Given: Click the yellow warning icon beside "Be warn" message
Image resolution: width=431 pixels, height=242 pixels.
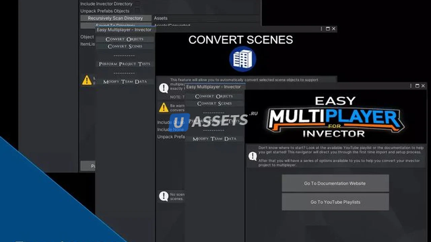Looking at the screenshot, I should coord(164,108).
